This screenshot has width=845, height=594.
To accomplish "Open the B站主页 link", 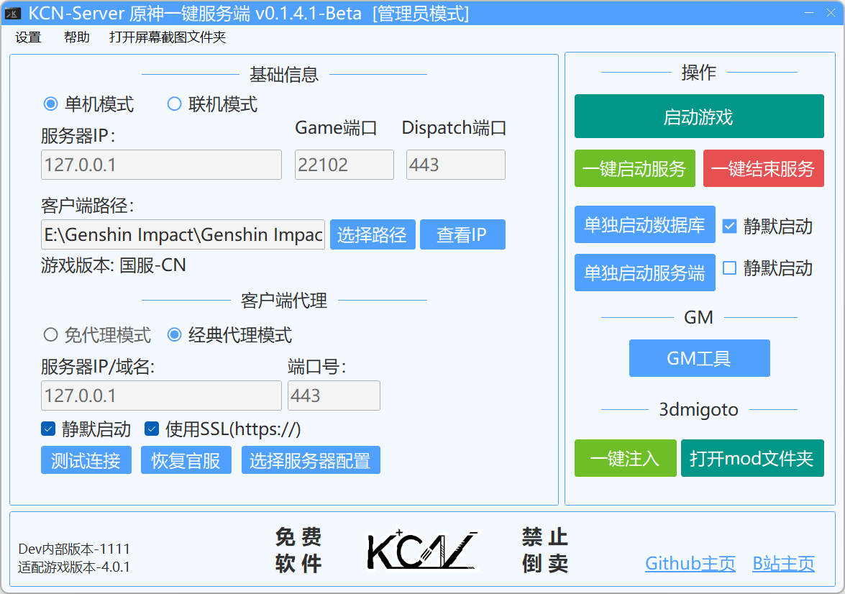I will [784, 563].
